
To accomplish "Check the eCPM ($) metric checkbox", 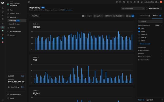I will click(x=139, y=38).
